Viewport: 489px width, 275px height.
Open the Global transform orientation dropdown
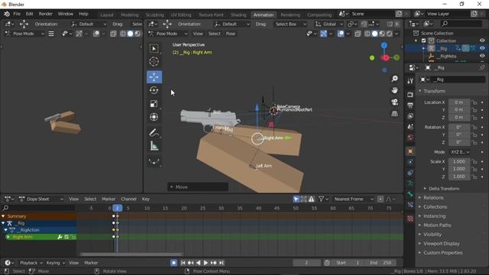(329, 24)
